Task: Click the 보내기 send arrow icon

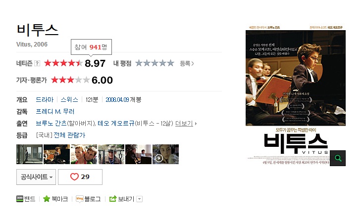Action: click(x=113, y=199)
